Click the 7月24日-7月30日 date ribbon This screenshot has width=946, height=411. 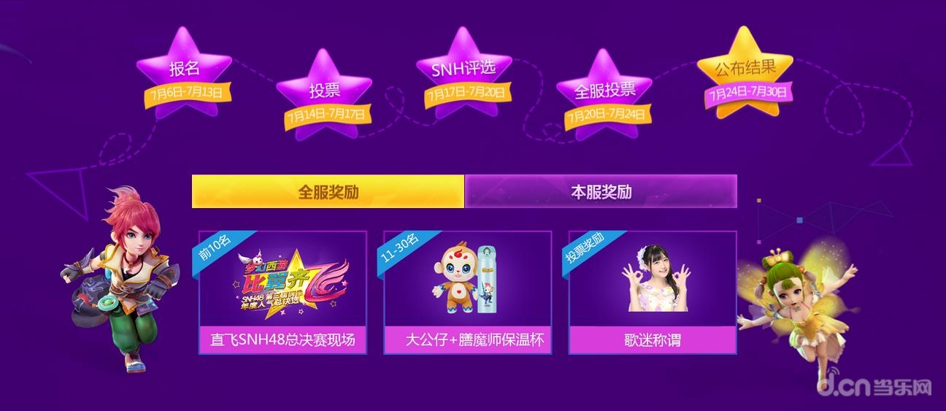[x=747, y=93]
